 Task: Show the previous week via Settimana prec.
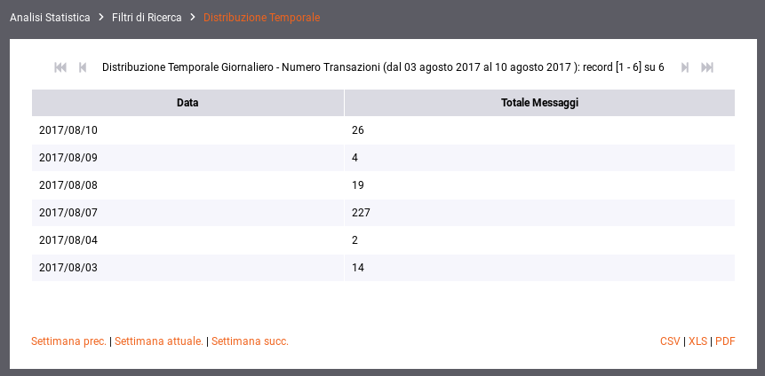(x=68, y=341)
